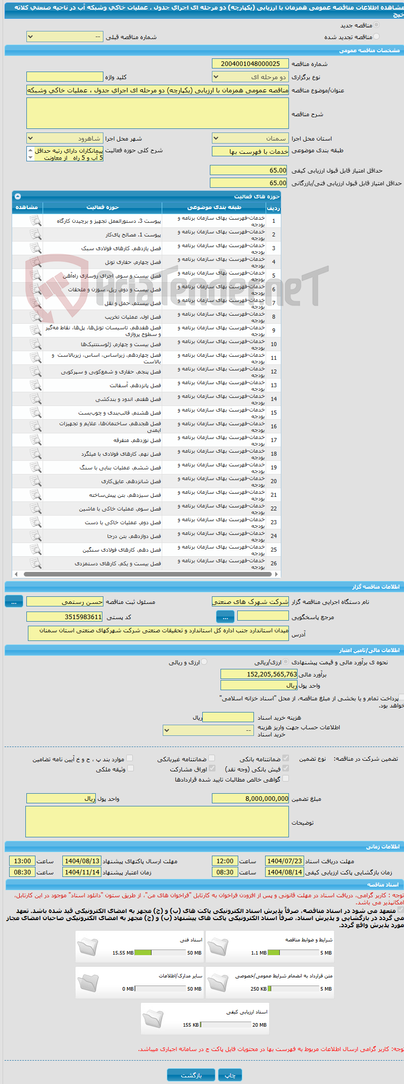The height and width of the screenshot is (1084, 404).
Task: Click the شرح مناقصه text area
Action: tap(158, 113)
